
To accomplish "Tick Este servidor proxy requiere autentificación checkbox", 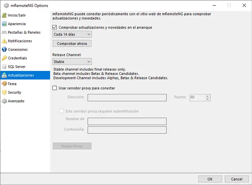I will tap(62, 111).
